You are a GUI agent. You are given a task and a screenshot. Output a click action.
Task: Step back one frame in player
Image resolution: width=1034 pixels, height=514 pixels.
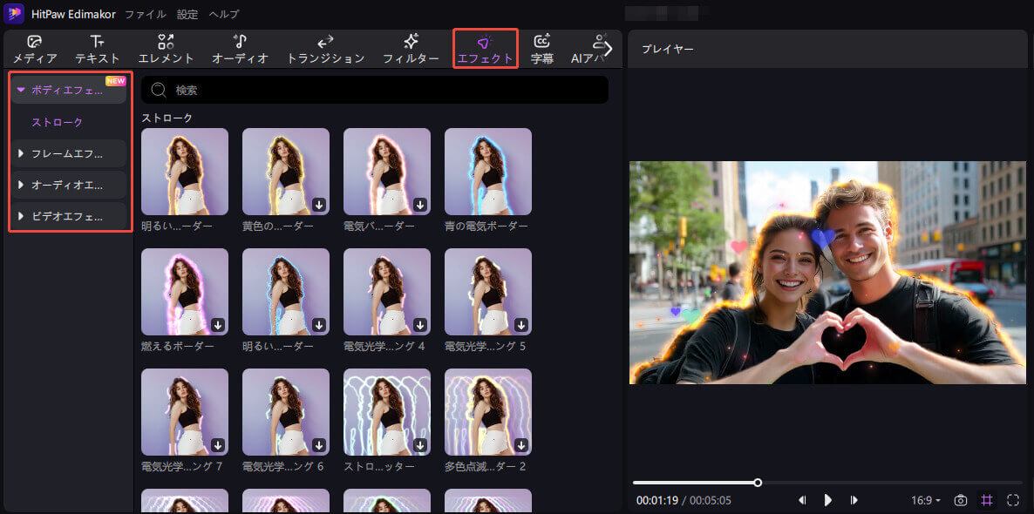(802, 500)
